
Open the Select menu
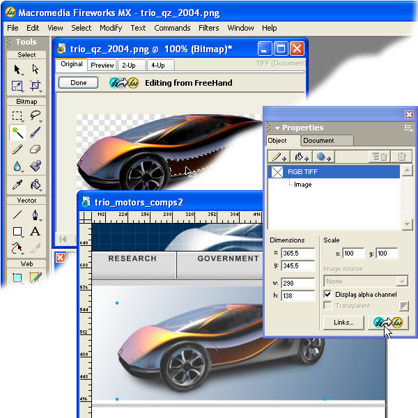click(x=81, y=28)
